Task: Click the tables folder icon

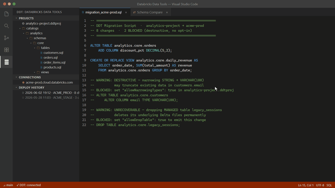Action: pos(38,48)
